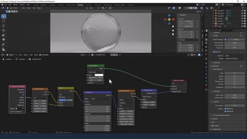The width and height of the screenshot is (247, 139).
Task: Click Wave Texture node header
Action: (126, 91)
